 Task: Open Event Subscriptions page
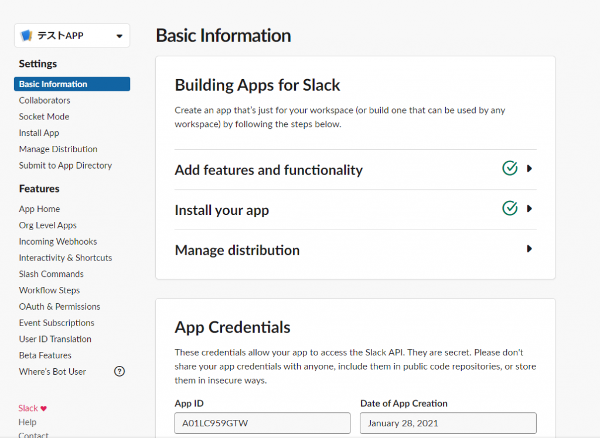57,323
